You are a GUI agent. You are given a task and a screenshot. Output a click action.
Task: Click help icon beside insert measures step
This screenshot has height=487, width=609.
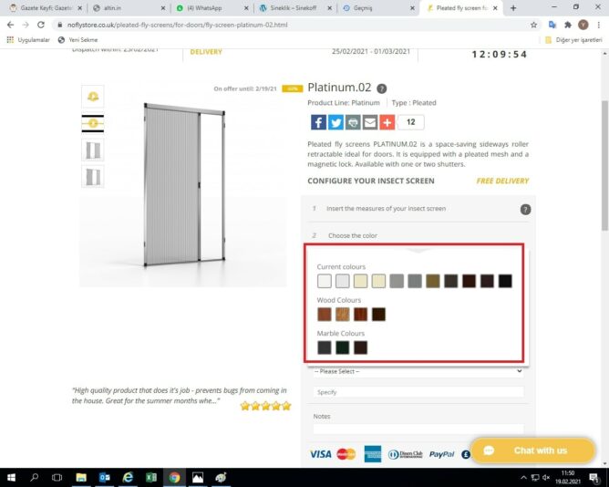tap(525, 210)
